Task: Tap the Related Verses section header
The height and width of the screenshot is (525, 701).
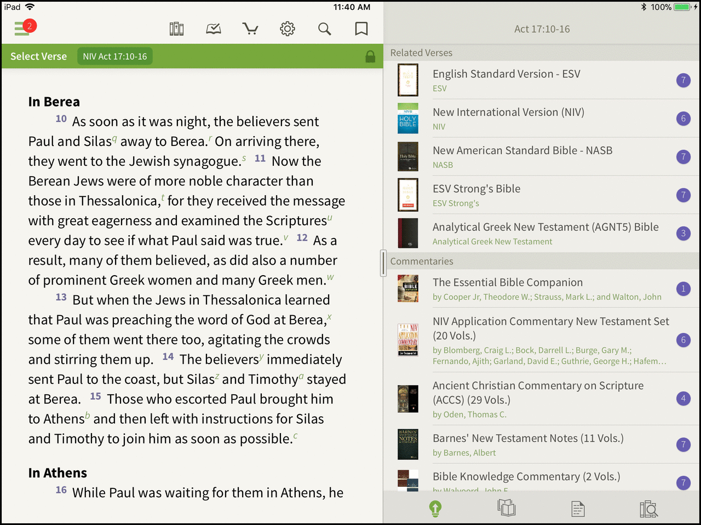Action: click(x=421, y=53)
